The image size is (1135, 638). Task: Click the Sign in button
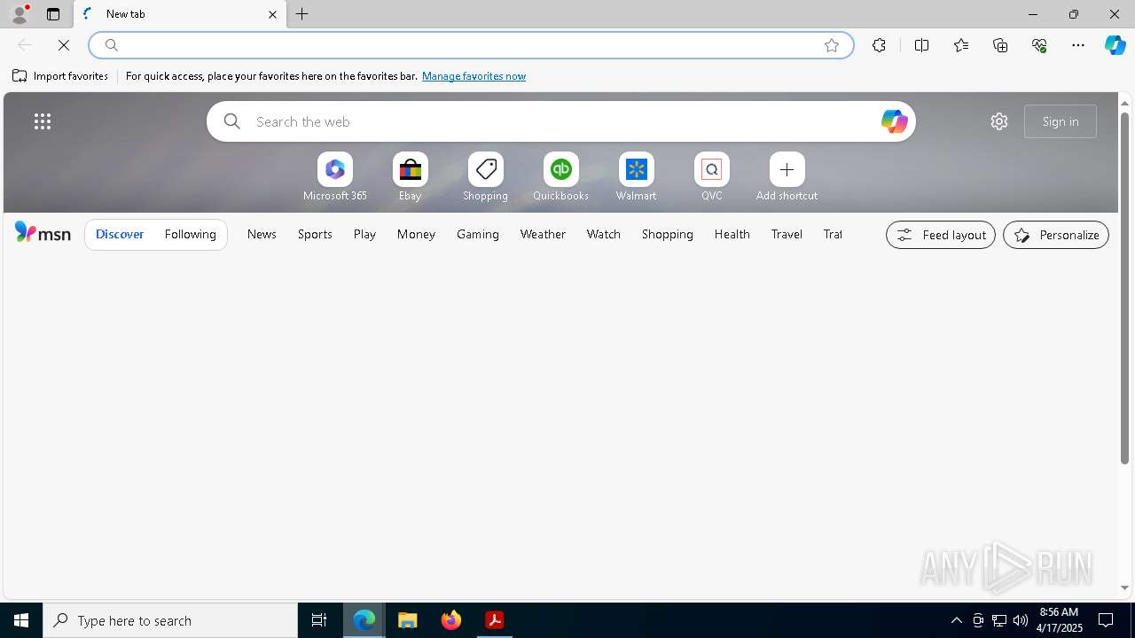click(x=1061, y=121)
